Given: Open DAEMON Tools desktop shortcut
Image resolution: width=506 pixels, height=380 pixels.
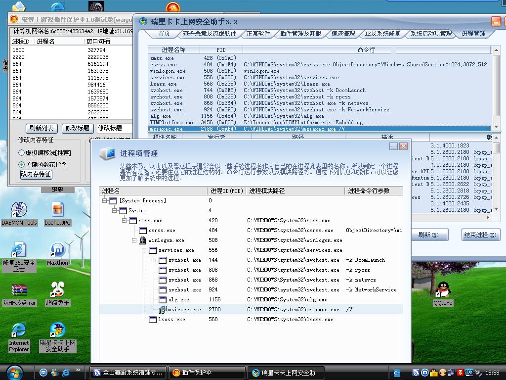Looking at the screenshot, I should pyautogui.click(x=19, y=211).
